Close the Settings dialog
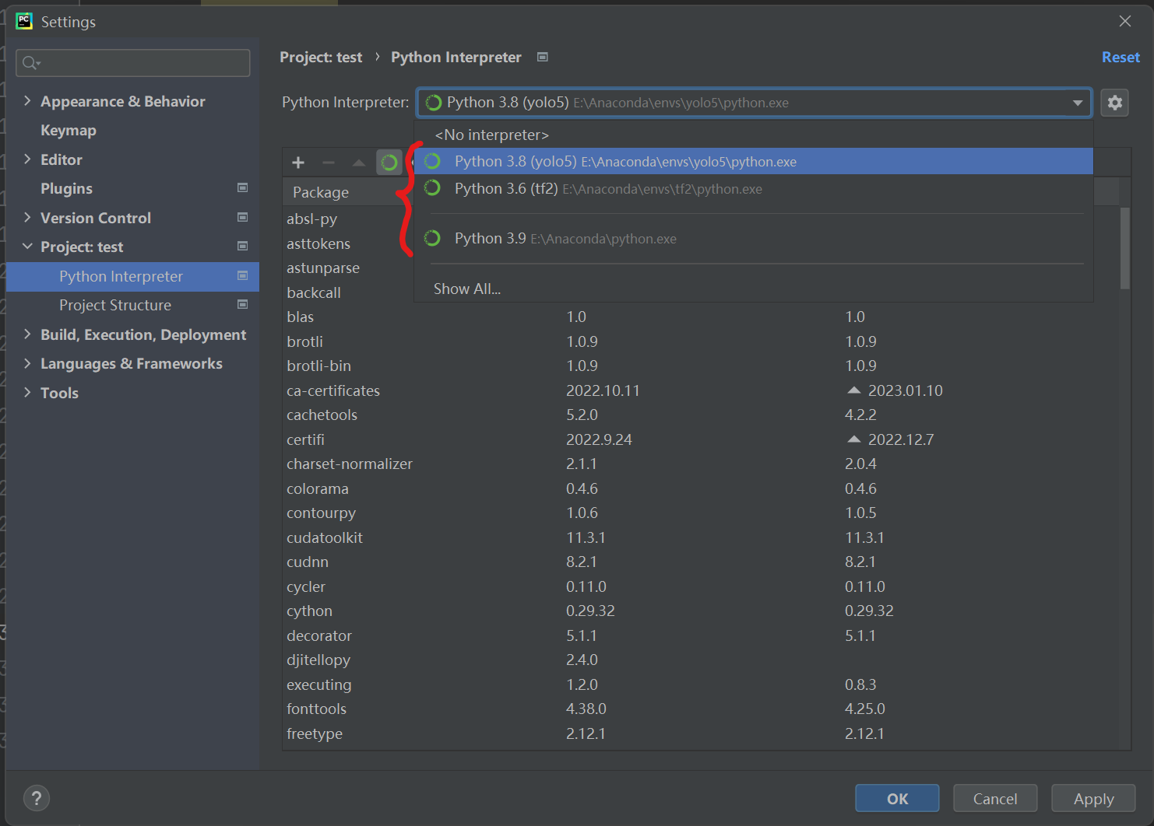Screen dimensions: 1154x826 click(x=1125, y=21)
